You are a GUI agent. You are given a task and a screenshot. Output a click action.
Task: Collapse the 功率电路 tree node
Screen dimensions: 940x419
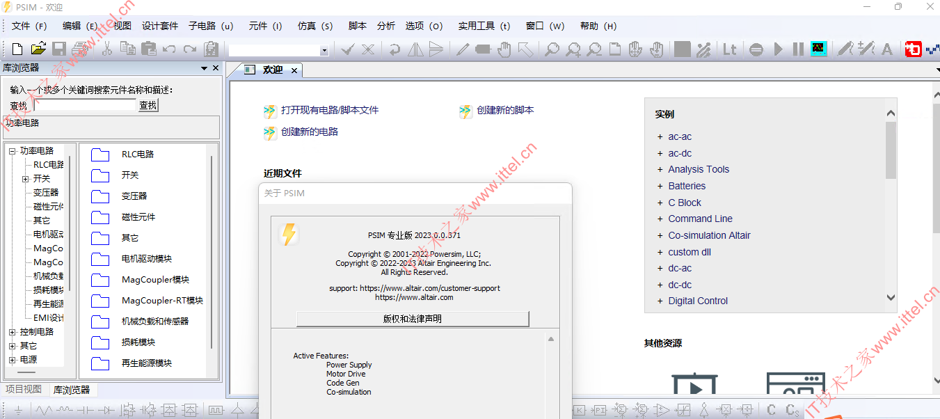pos(12,150)
